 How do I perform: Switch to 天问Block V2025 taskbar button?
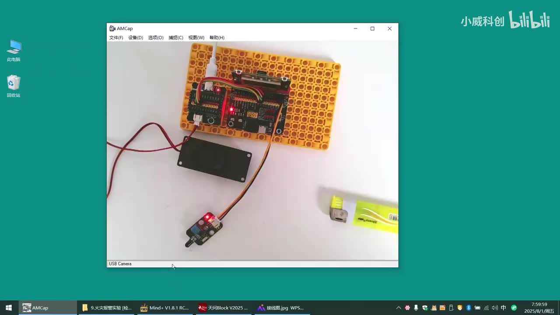tap(223, 308)
